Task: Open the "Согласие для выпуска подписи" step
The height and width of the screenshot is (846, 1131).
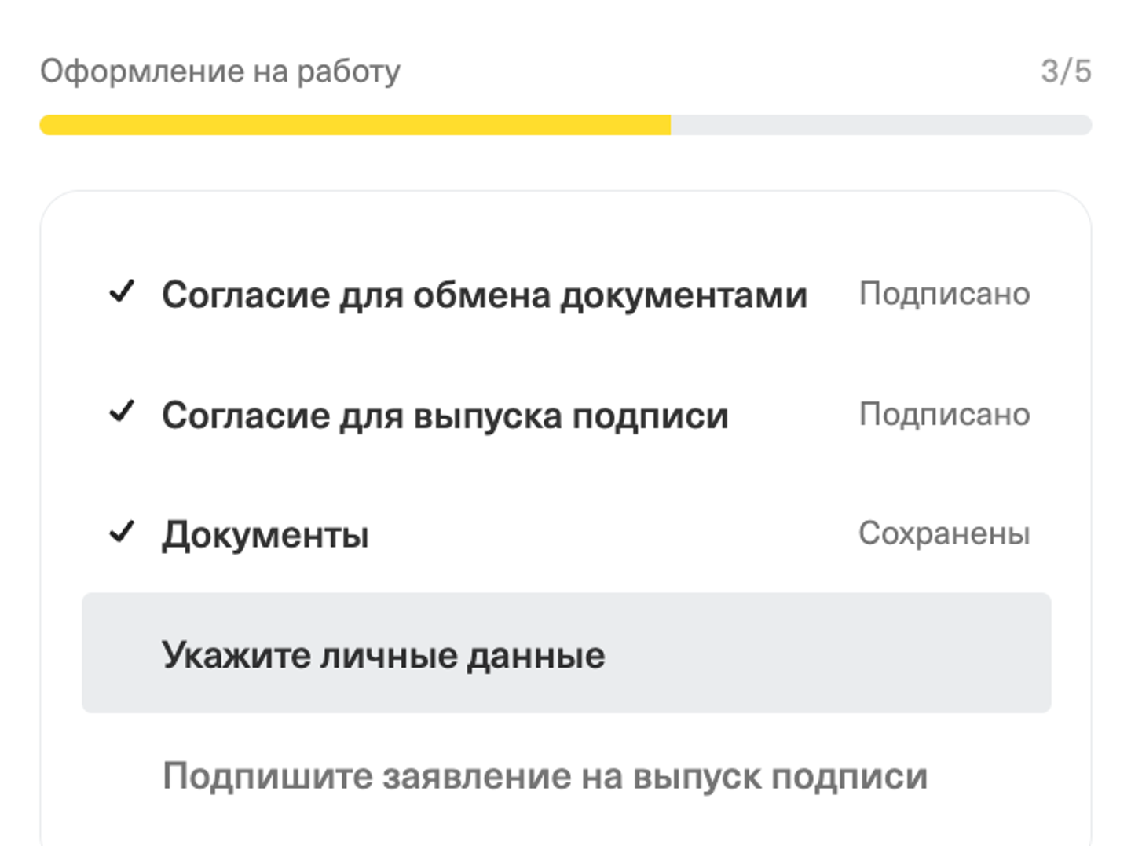Action: click(x=445, y=416)
